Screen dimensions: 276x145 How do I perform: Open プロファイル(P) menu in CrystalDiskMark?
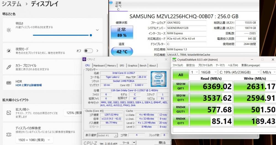point(205,65)
